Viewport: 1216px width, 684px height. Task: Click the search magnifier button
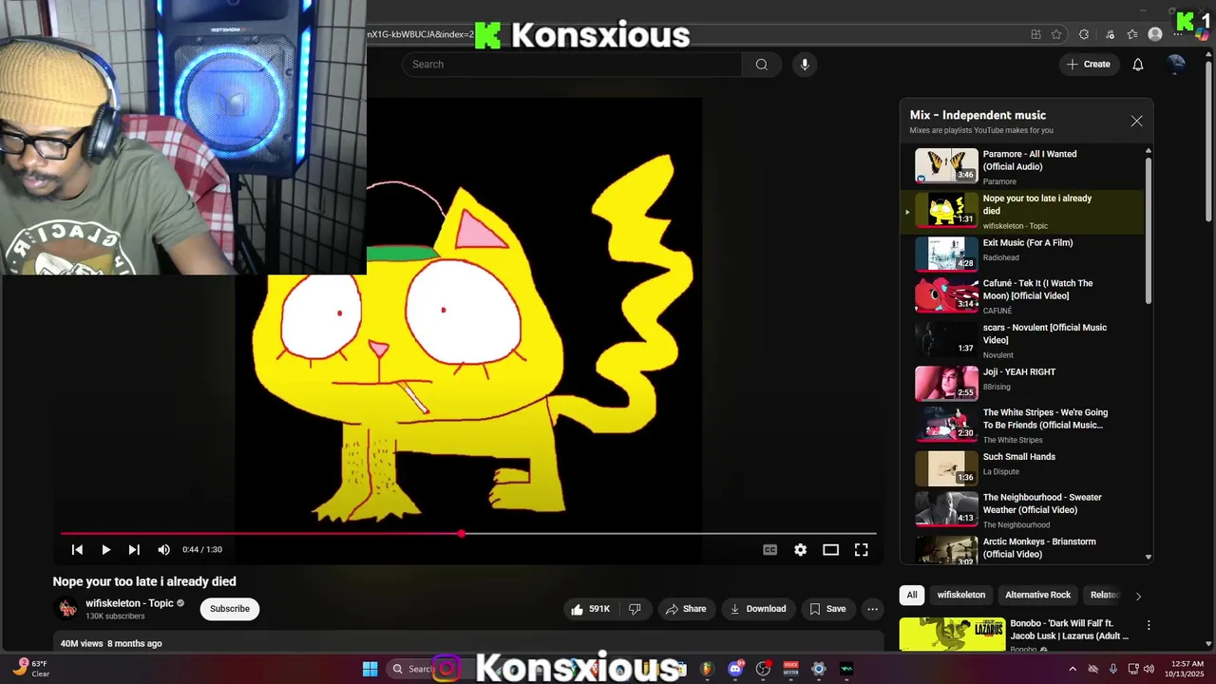coord(761,65)
